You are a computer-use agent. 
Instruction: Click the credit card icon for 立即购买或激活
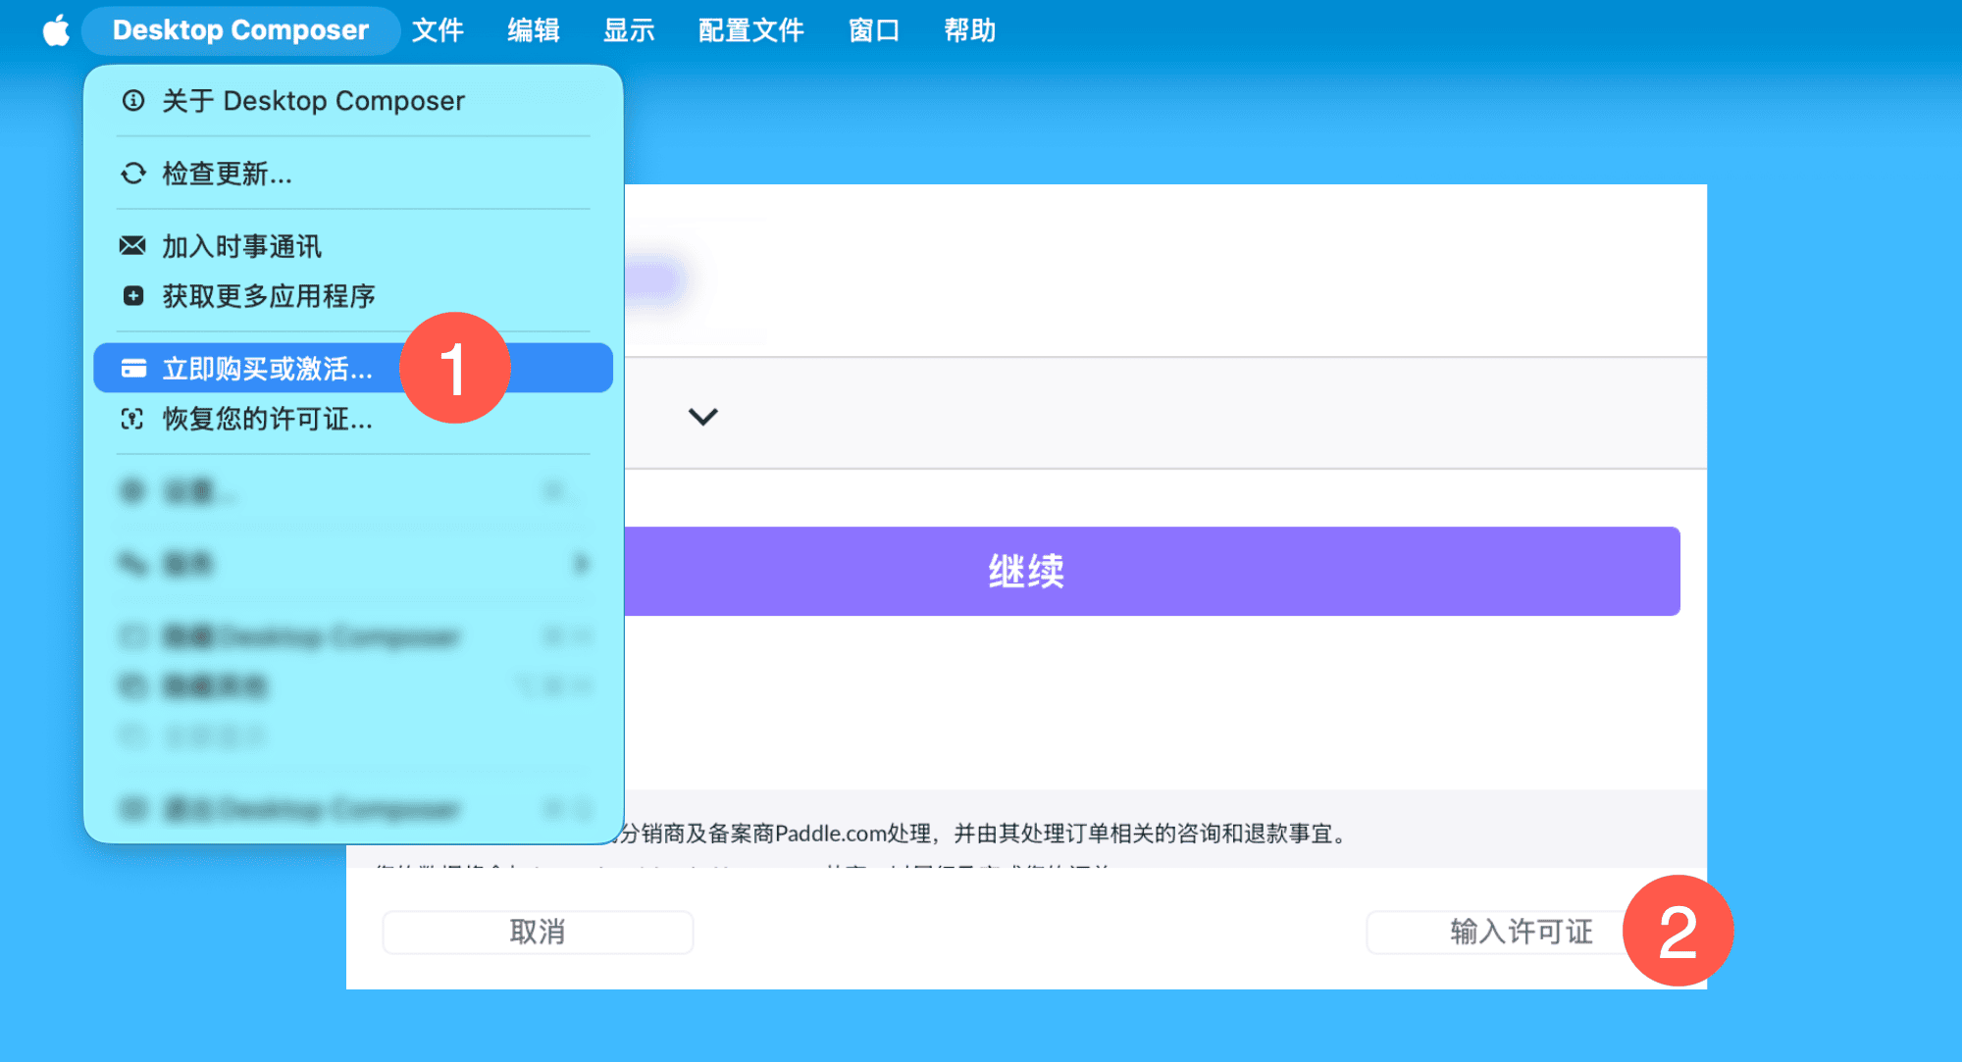coord(133,368)
